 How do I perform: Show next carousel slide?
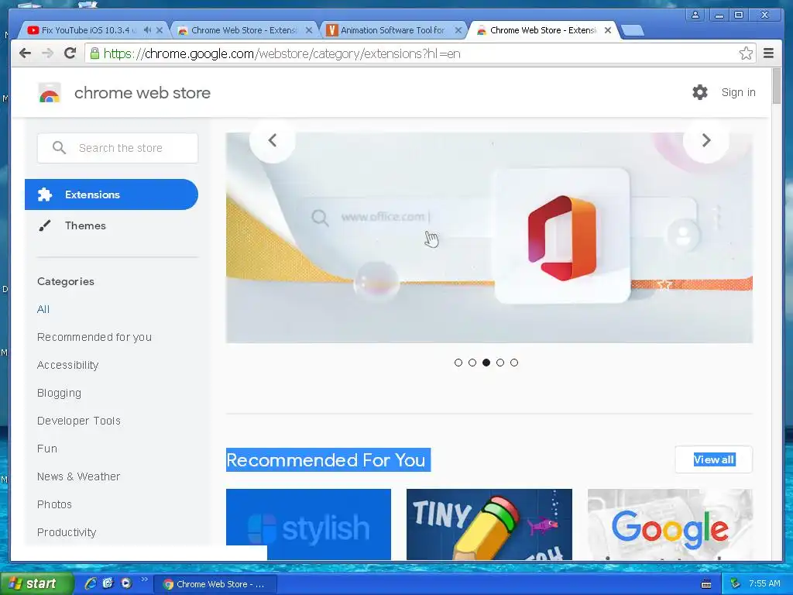click(706, 140)
